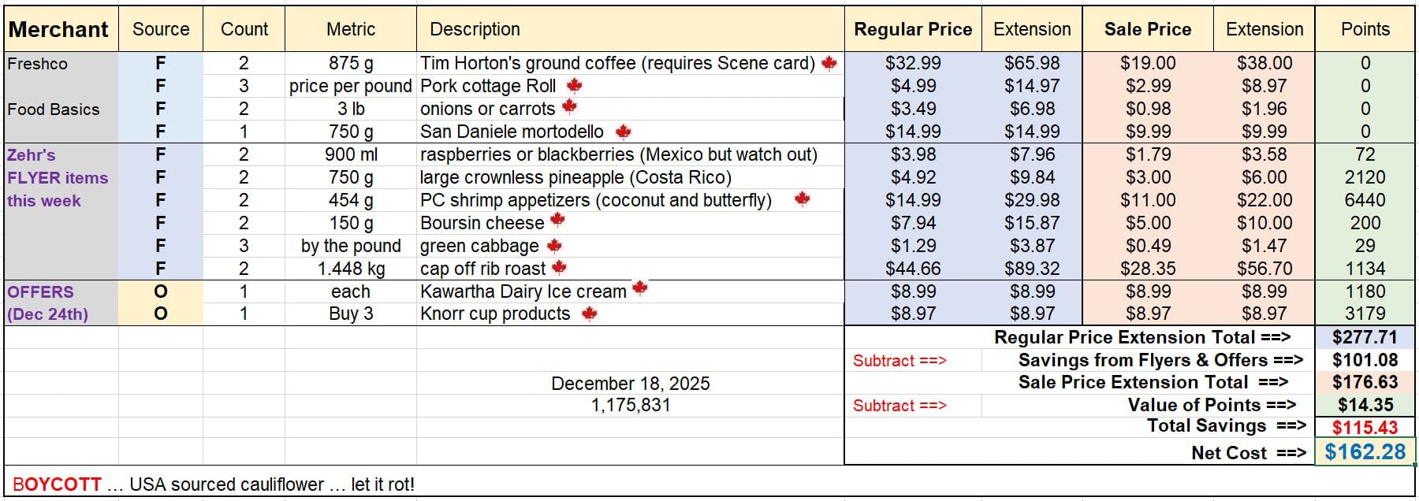Image resolution: width=1419 pixels, height=501 pixels.
Task: Click maple leaf icon next to Pork cottage Roll
Action: 574,85
